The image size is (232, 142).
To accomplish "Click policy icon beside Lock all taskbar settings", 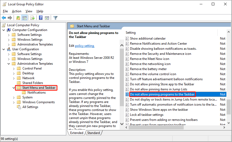I will [x=127, y=115].
